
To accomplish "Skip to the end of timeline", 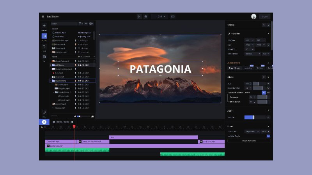I will coord(72,122).
